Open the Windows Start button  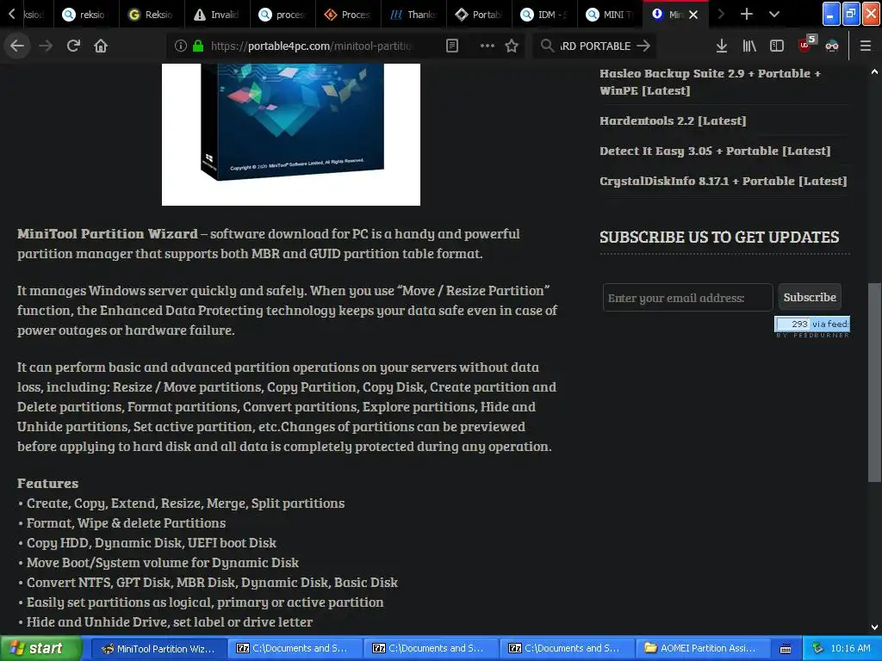[41, 648]
